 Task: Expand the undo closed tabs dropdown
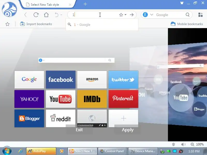[61, 15]
